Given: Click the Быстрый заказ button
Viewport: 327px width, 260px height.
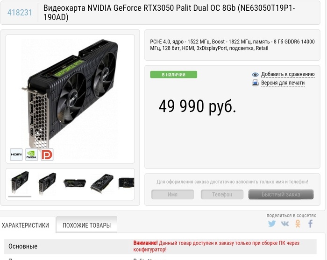Looking at the screenshot, I should 281,194.
